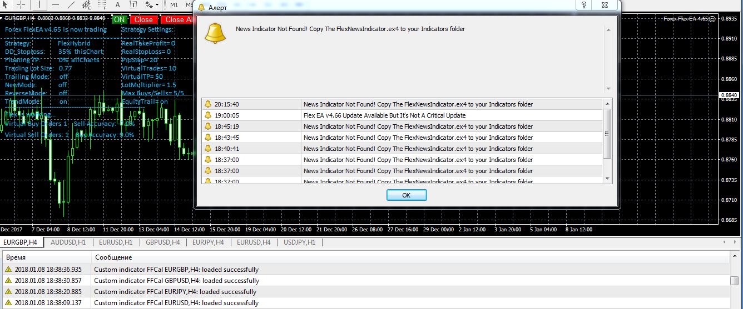Screen dimensions: 743x309
Task: Close the alert dialog window
Action: pyautogui.click(x=605, y=5)
